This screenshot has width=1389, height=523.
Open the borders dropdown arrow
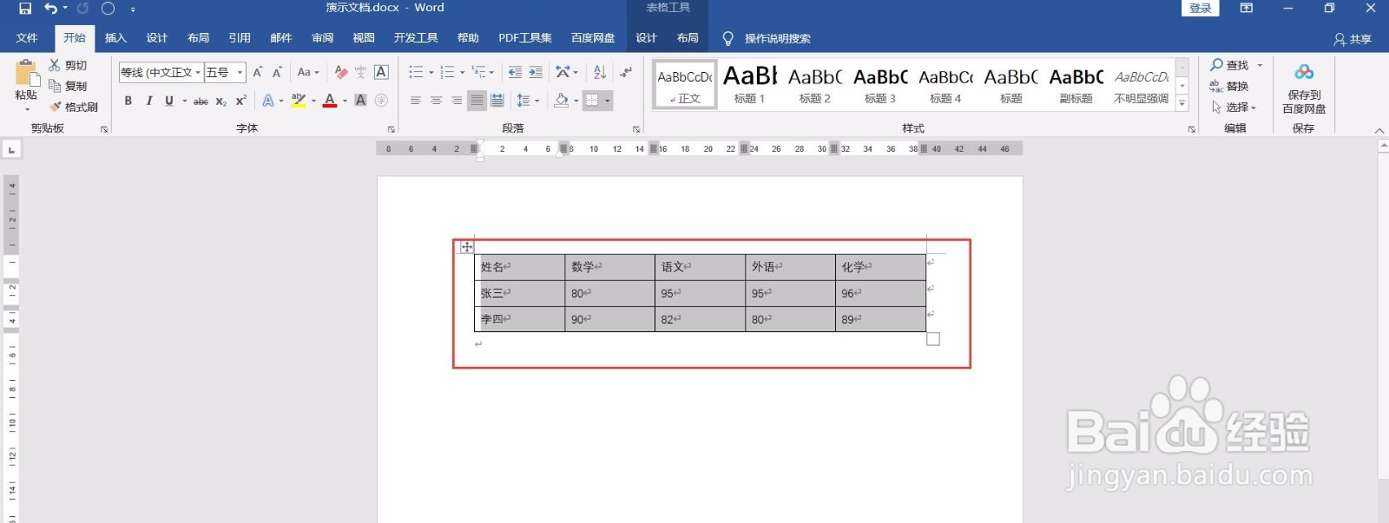[608, 101]
